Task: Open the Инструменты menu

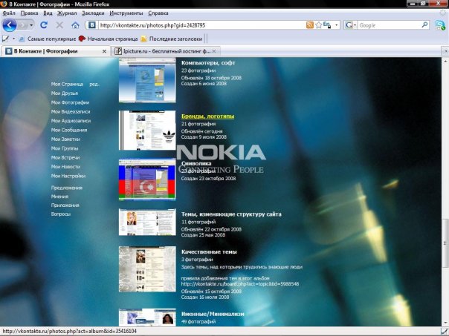Action: [x=126, y=13]
